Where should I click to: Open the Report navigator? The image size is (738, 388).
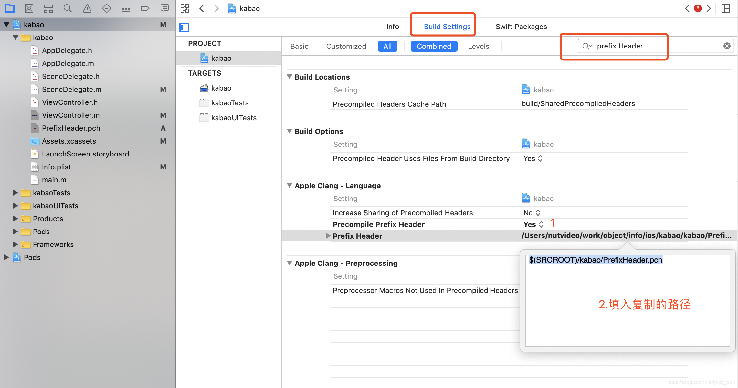pos(165,8)
